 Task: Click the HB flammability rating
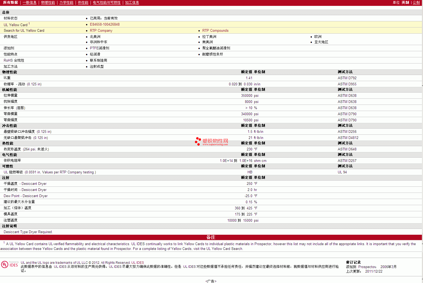[x=250, y=172]
